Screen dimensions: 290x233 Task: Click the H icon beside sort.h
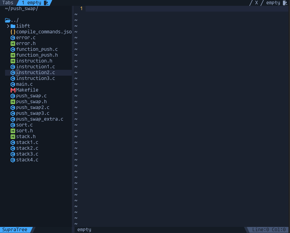pyautogui.click(x=13, y=131)
